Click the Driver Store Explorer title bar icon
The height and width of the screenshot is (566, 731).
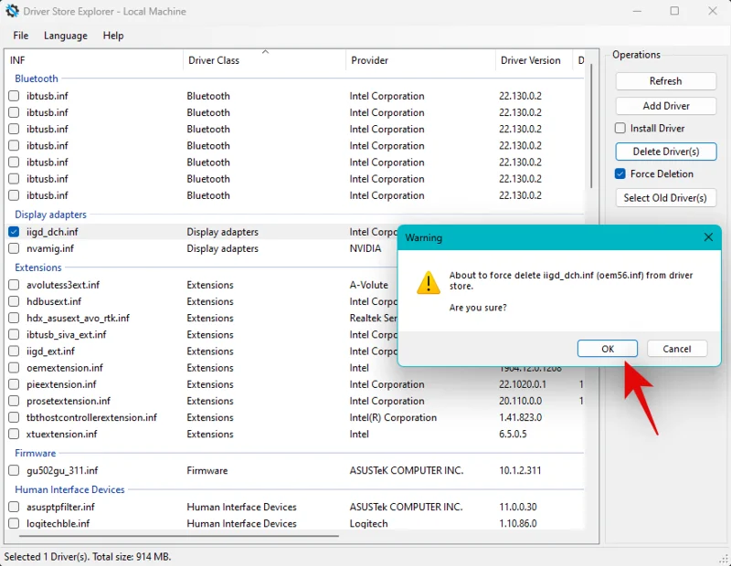[11, 11]
